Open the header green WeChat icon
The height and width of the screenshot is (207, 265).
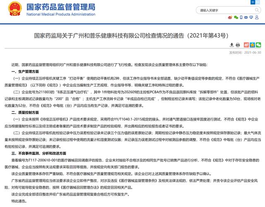(x=236, y=17)
